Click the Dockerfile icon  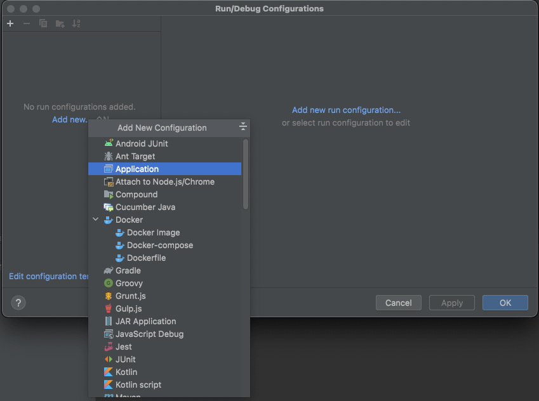point(120,258)
